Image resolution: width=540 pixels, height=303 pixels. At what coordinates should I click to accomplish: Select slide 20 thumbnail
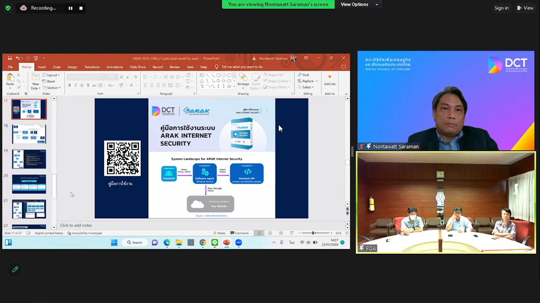(x=29, y=184)
